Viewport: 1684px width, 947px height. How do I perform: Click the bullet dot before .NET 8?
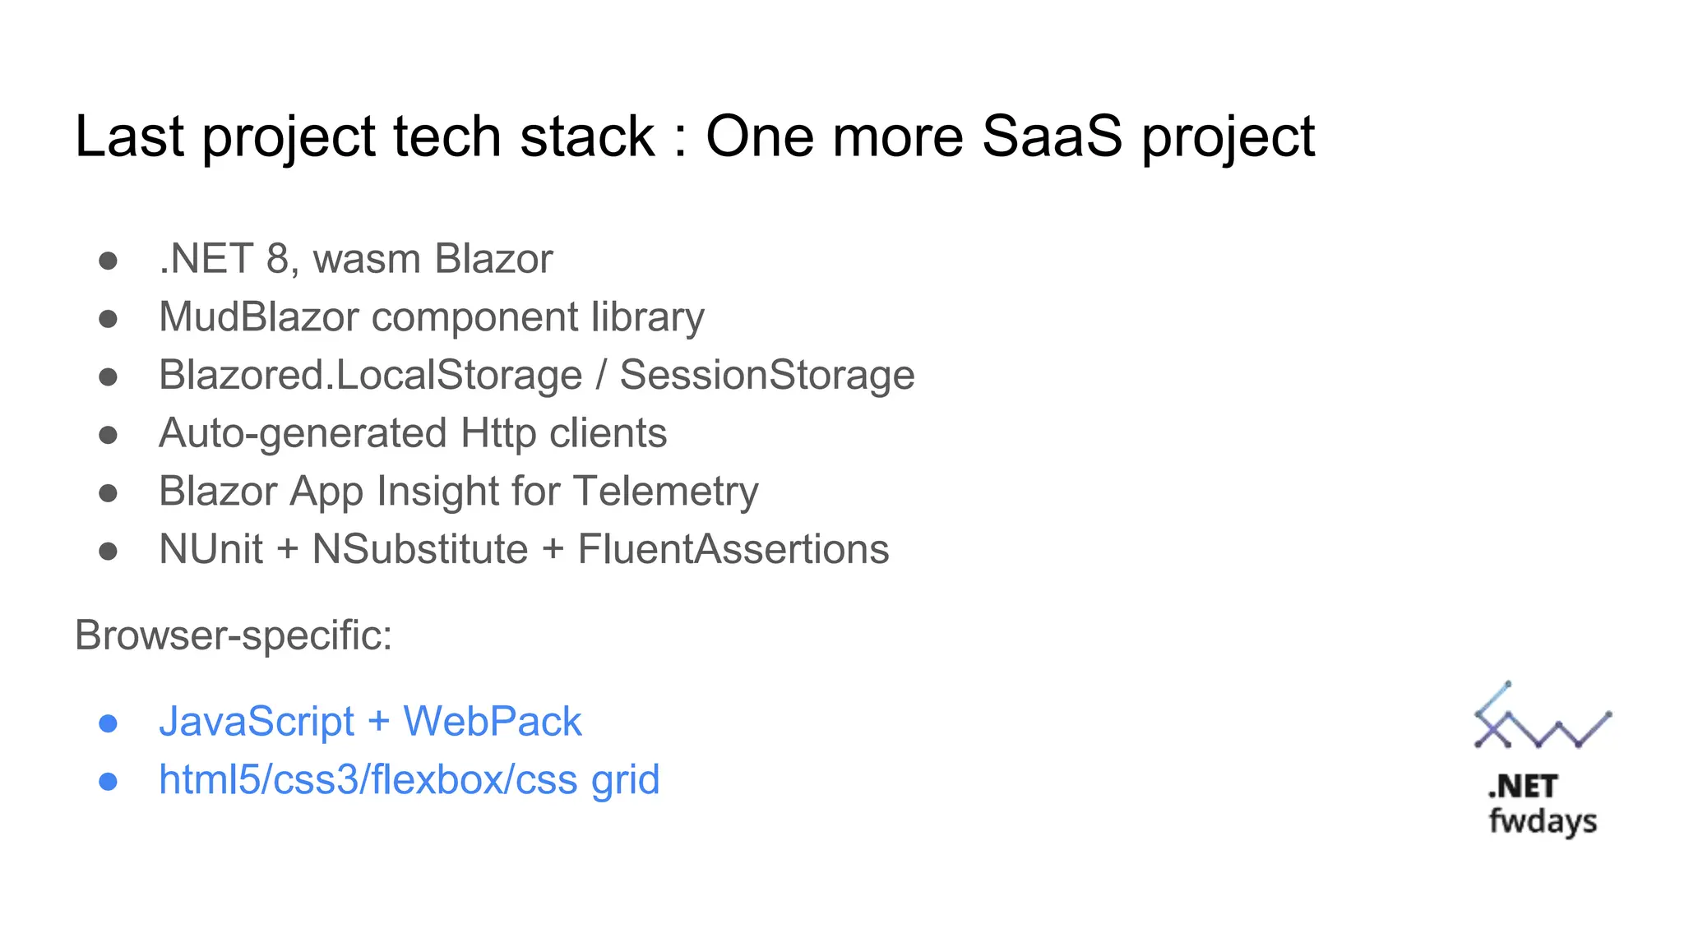coord(108,261)
